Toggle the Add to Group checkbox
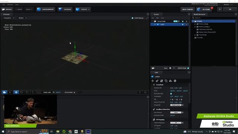Viewport: 238px width, 134px height. (188, 68)
